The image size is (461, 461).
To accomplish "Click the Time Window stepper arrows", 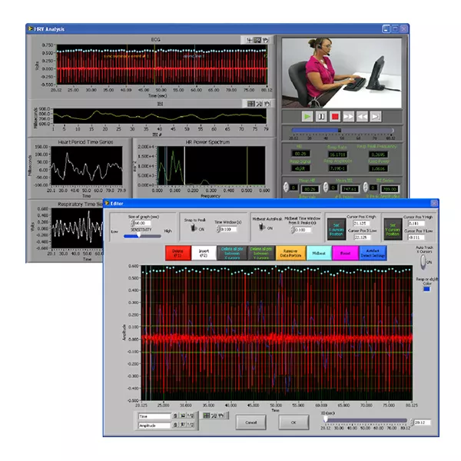I will (x=218, y=229).
